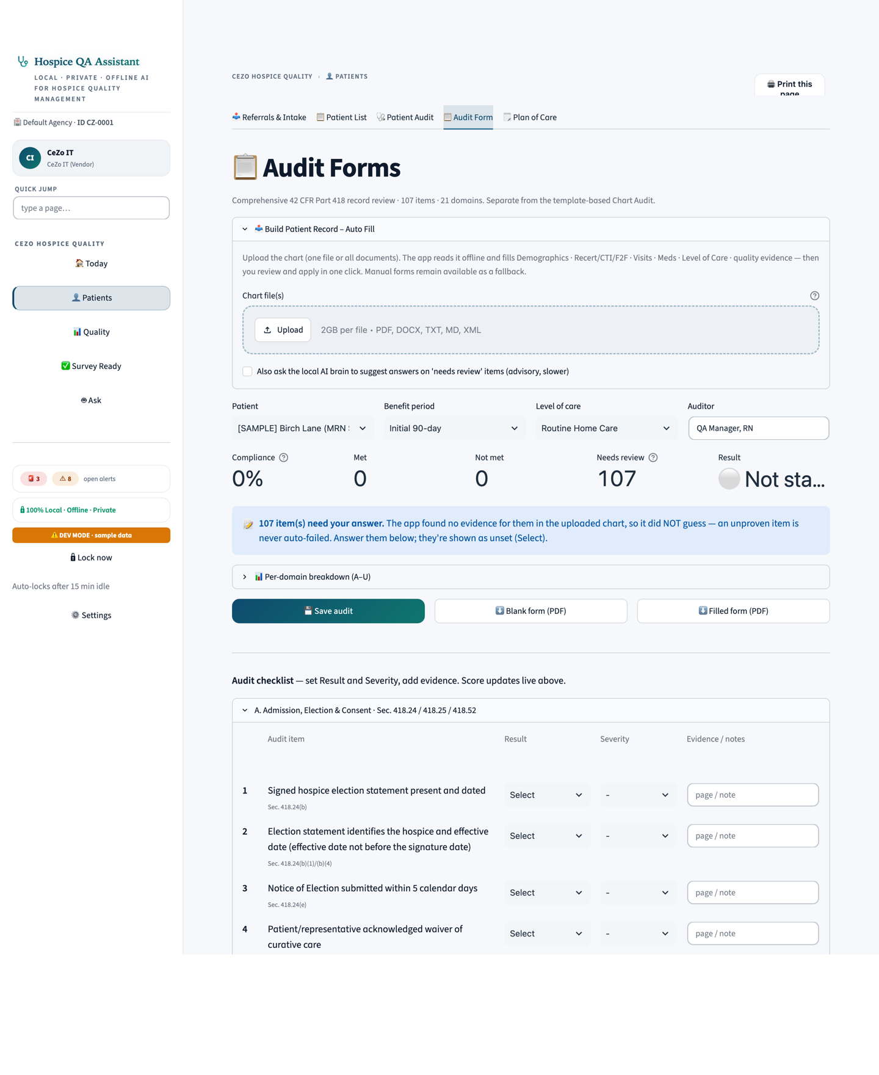The image size is (879, 1075).
Task: Switch to Patient Audit tab
Action: [x=405, y=117]
